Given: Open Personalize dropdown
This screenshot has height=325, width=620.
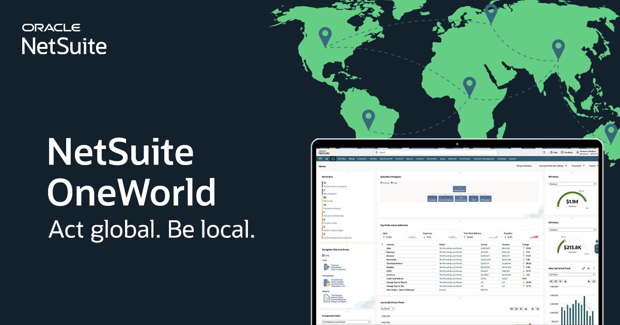Looking at the screenshot, I should tap(578, 166).
